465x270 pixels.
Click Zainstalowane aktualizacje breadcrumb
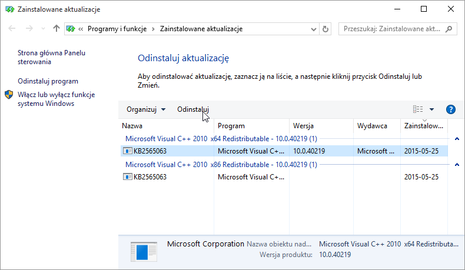pyautogui.click(x=201, y=29)
